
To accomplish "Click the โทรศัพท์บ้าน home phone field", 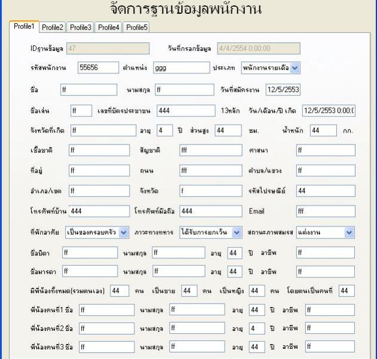I will pos(99,211).
